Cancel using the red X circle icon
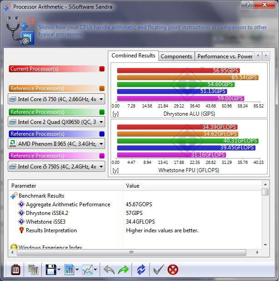Viewport: 279px width, 281px height. point(173,270)
